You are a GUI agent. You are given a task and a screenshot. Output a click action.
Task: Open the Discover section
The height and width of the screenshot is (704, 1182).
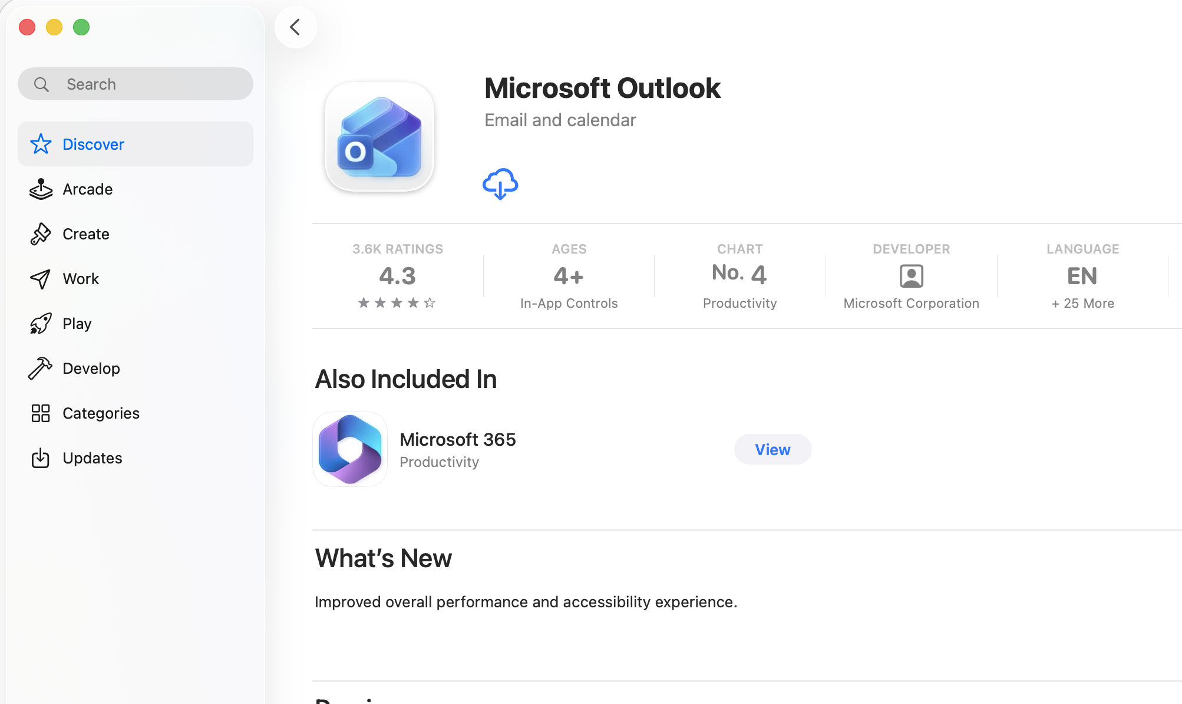(x=93, y=144)
